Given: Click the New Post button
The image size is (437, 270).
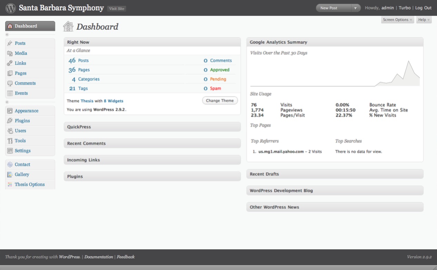Looking at the screenshot, I should pyautogui.click(x=334, y=8).
